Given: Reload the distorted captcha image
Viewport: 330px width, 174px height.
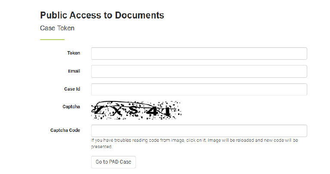Looking at the screenshot, I should pos(135,110).
